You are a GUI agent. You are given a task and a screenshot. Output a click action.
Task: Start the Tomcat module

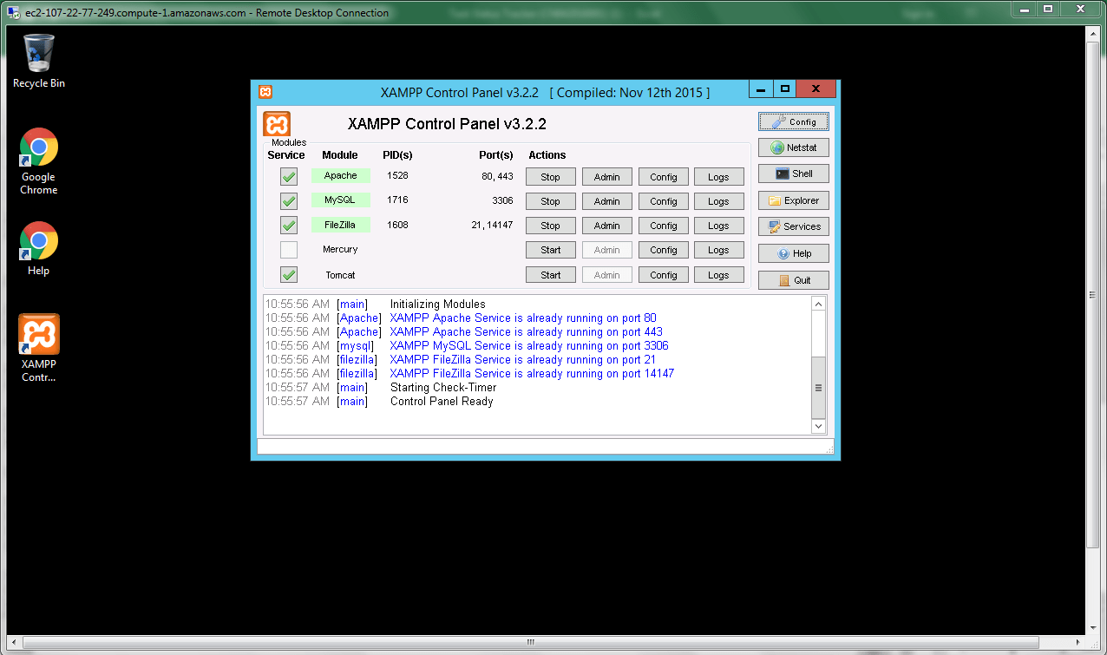[550, 275]
